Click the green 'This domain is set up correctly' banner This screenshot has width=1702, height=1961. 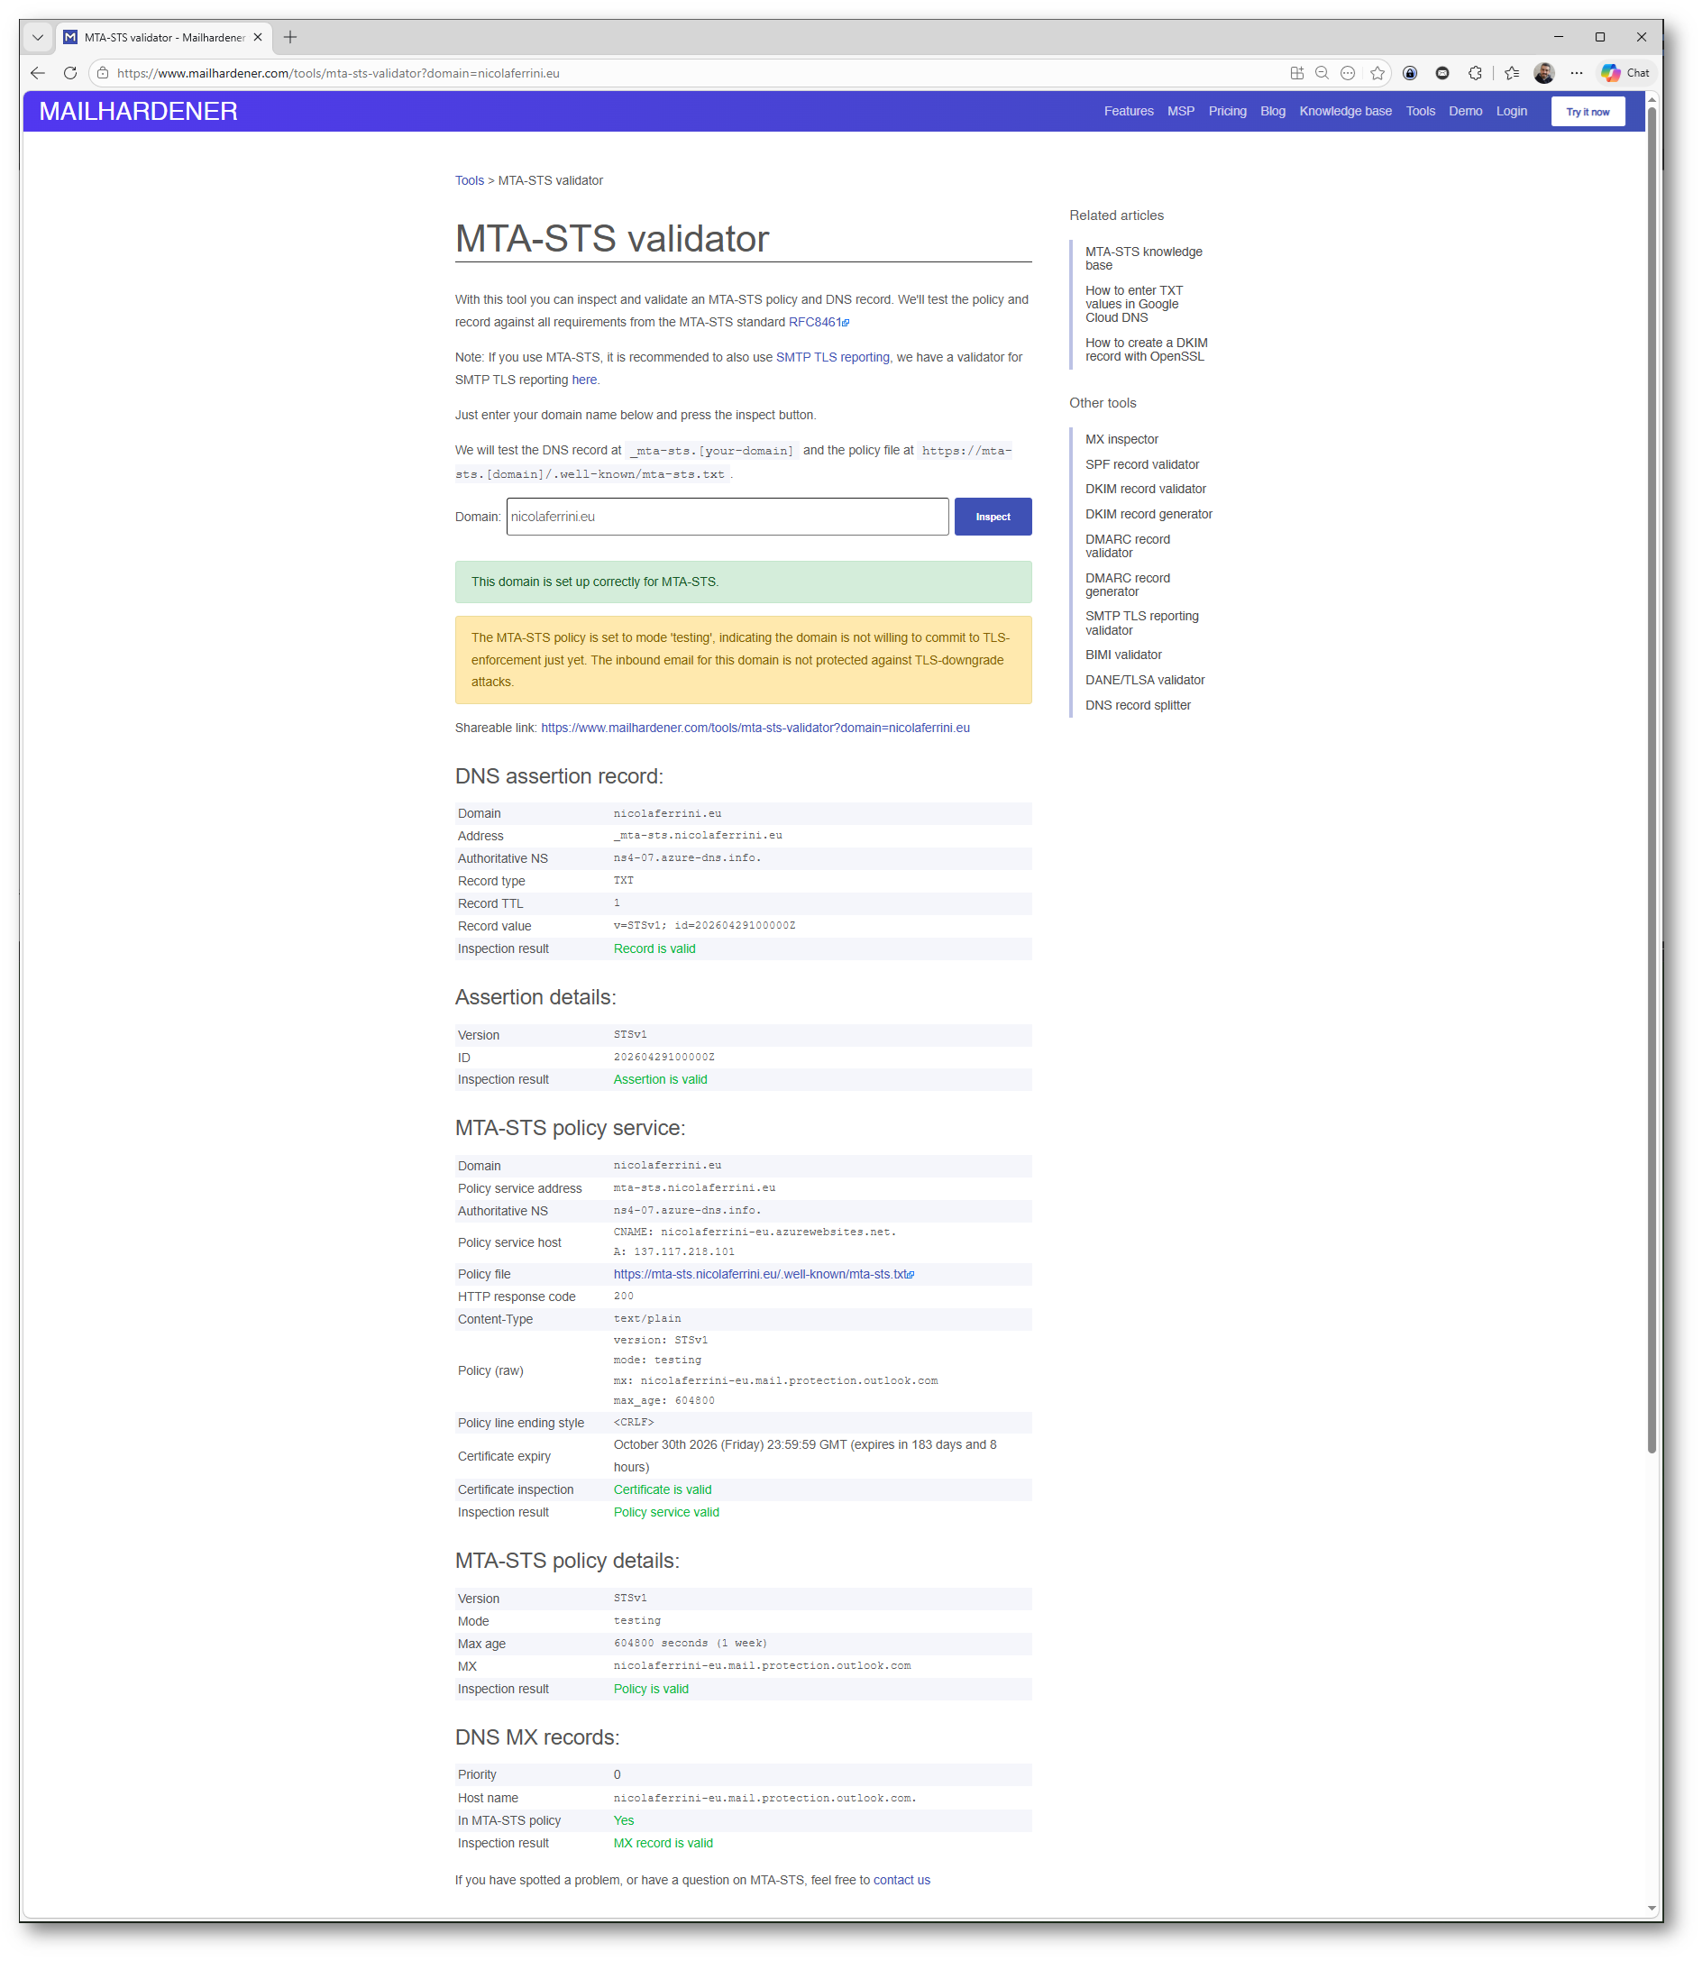[743, 582]
